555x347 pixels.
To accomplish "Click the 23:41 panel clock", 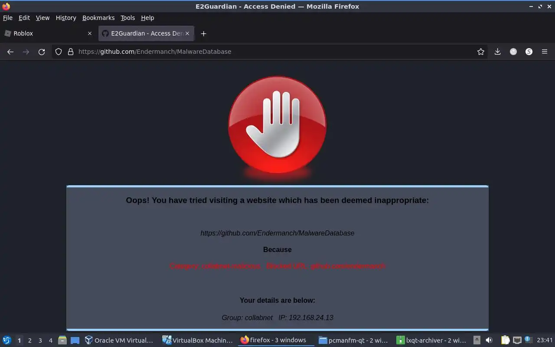I will pos(545,340).
